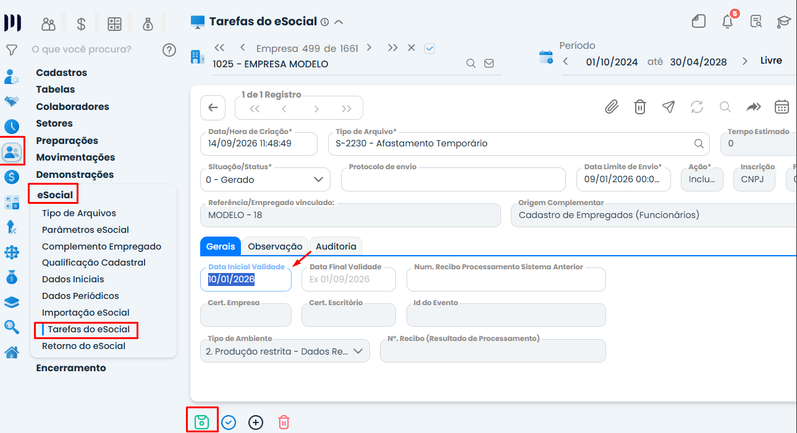Click the magnifier icon in the record toolbar
This screenshot has height=433, width=797.
tap(725, 107)
